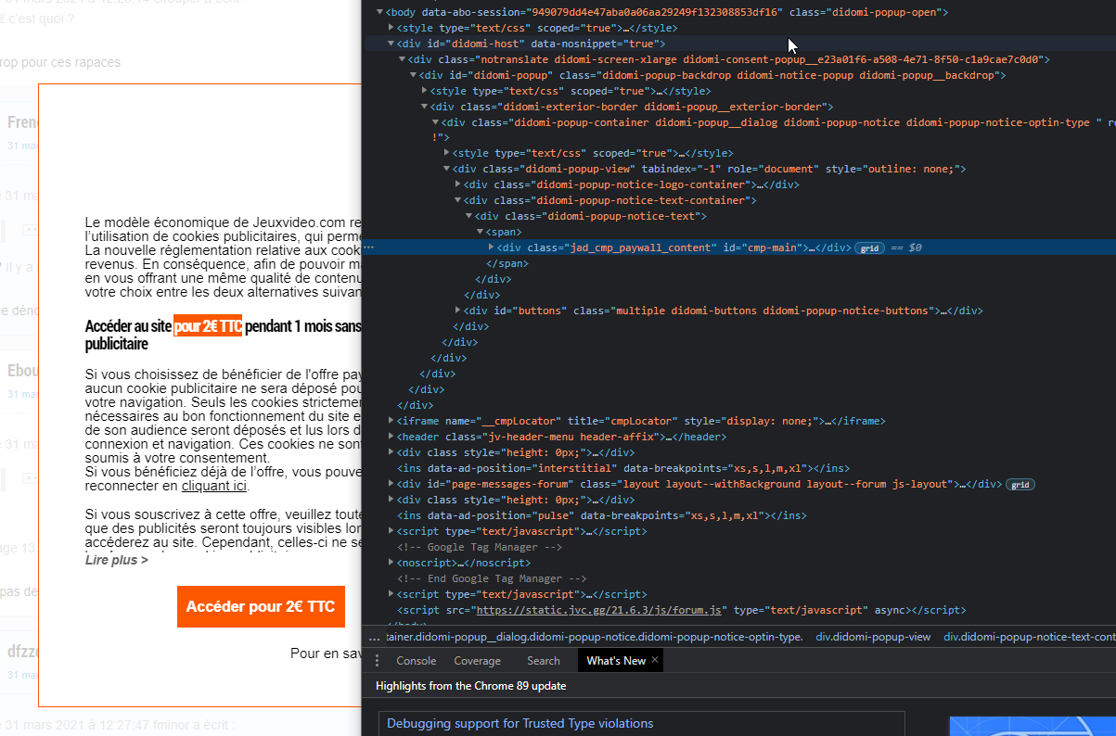Collapse the didomi-popup-notice-text-container div

point(458,200)
